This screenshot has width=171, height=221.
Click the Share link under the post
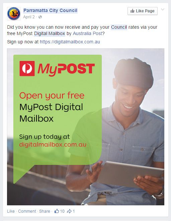(x=45, y=211)
